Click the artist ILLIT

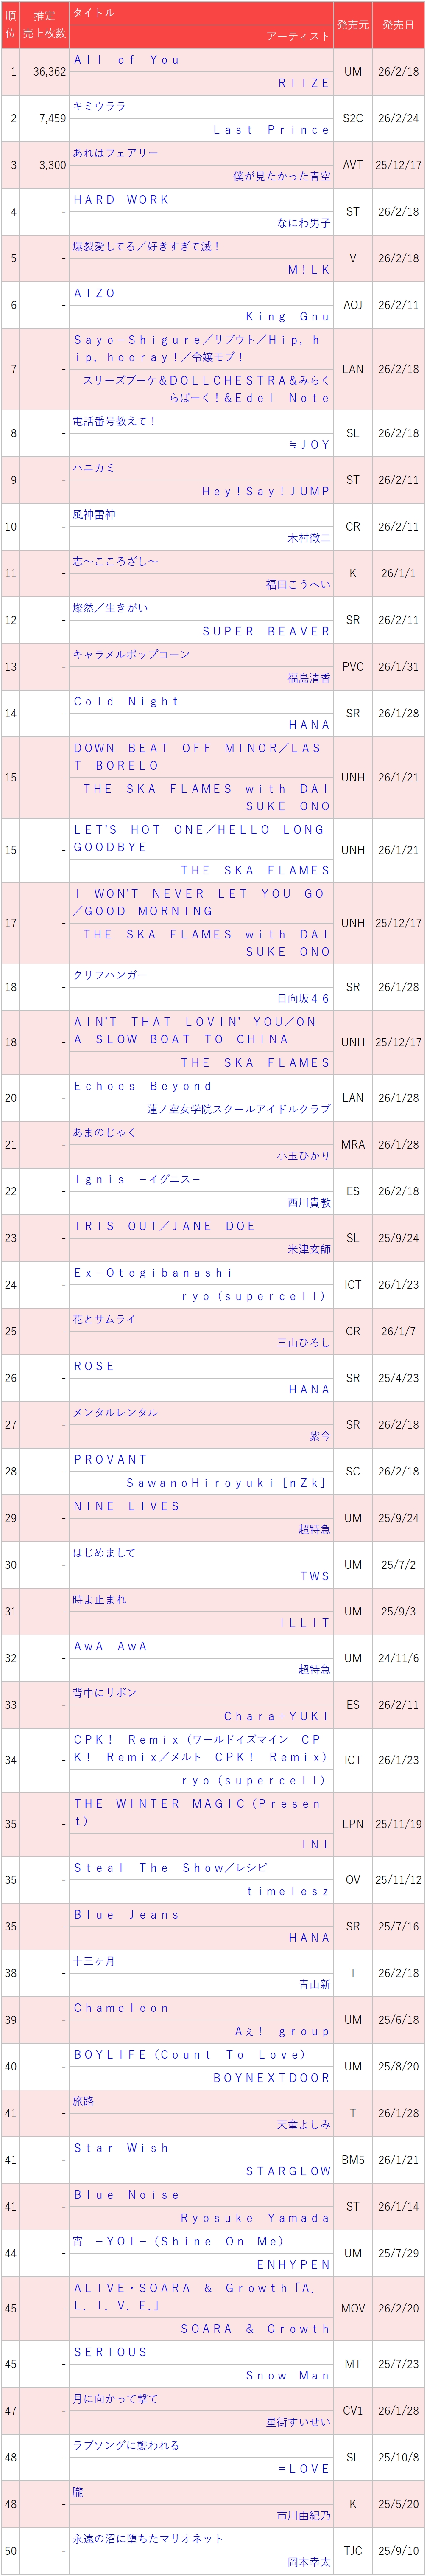pos(305,1622)
